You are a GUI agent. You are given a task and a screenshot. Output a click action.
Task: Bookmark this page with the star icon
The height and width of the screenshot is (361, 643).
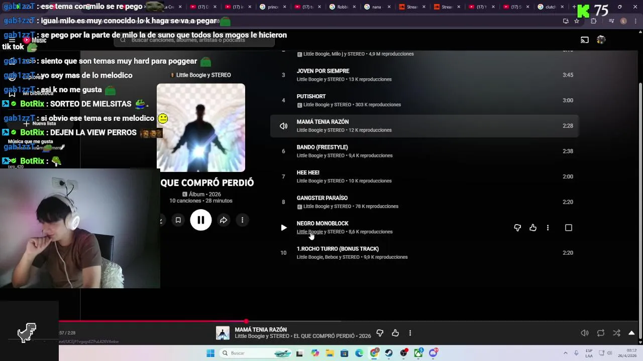tap(577, 21)
